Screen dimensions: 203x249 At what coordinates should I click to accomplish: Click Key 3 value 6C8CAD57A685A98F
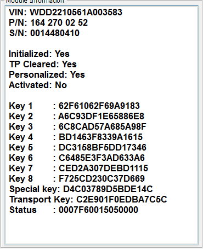click(103, 127)
